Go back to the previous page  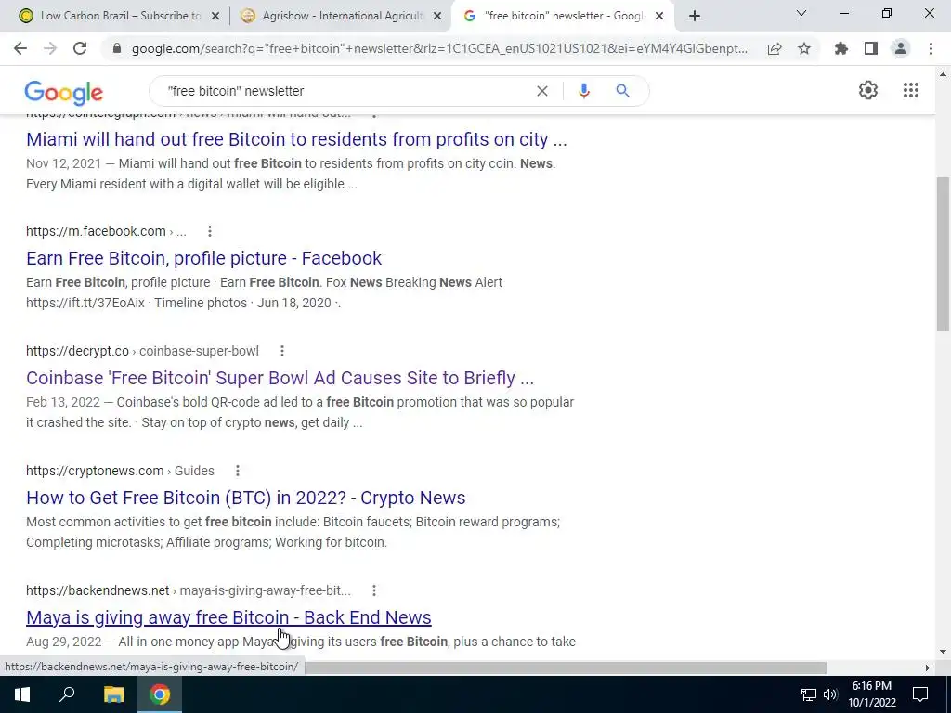click(x=20, y=48)
